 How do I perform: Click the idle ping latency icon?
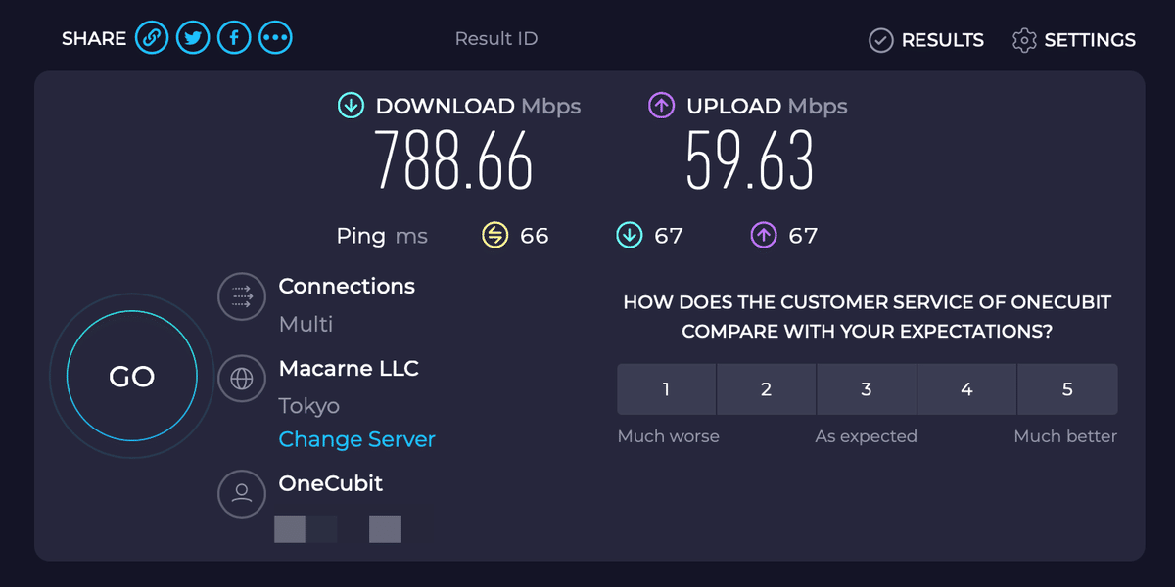[496, 235]
